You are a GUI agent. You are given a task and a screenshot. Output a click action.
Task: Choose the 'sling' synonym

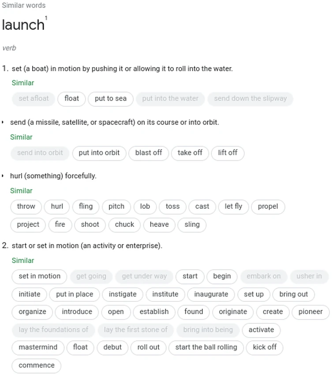[192, 225]
